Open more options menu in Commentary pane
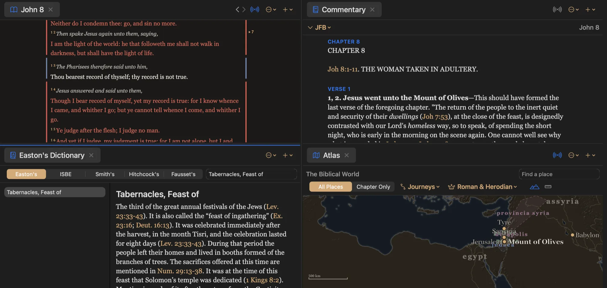The height and width of the screenshot is (288, 607). click(573, 10)
